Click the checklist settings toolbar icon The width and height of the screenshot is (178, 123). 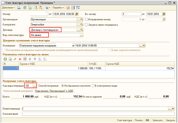click(x=78, y=8)
